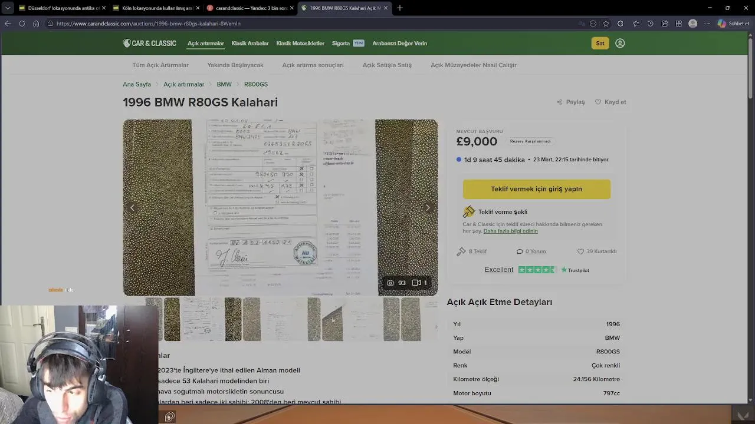Open browser settings and more menu
The image size is (755, 424).
pyautogui.click(x=707, y=24)
